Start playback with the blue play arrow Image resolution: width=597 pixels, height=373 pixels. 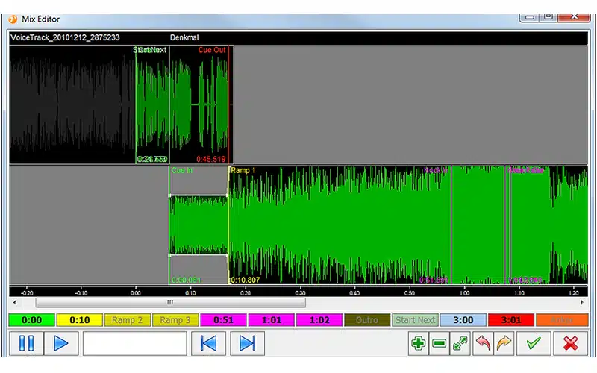click(61, 343)
